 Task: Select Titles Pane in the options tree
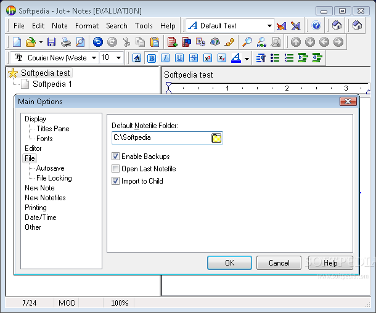(53, 129)
